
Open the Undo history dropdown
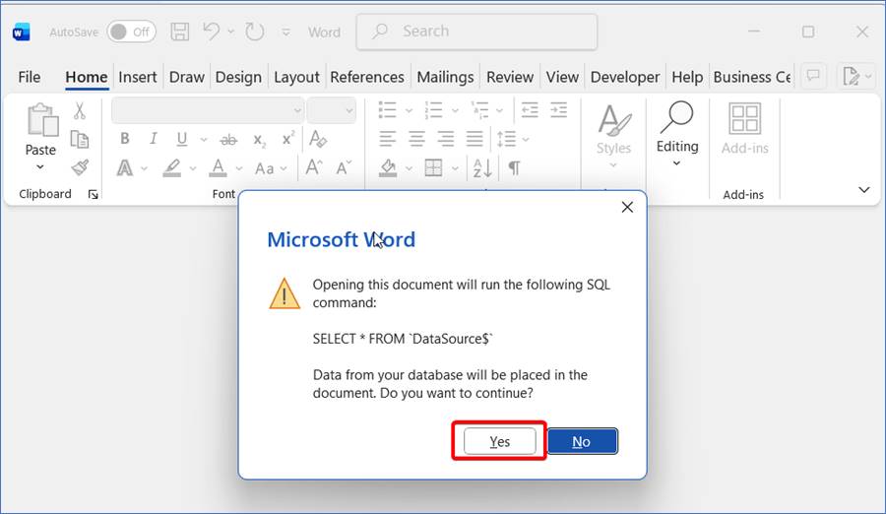click(x=230, y=32)
